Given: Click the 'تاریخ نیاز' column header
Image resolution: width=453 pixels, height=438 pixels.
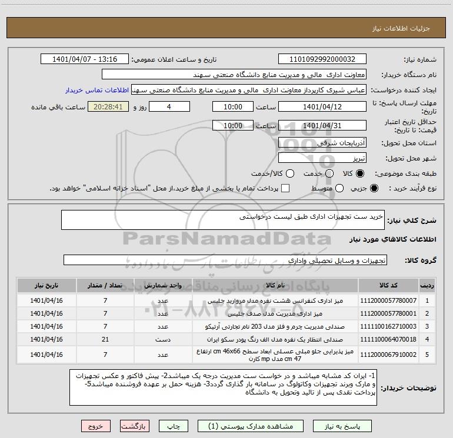Looking at the screenshot, I should tap(46, 286).
